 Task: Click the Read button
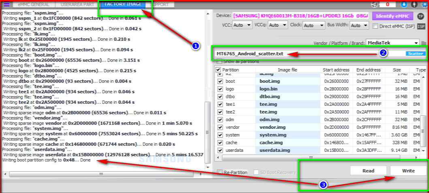368,171
